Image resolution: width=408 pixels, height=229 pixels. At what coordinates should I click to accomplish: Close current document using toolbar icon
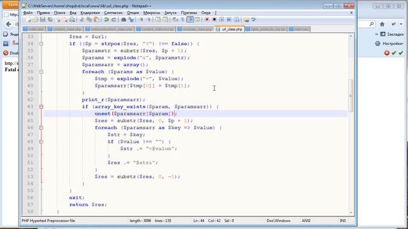pyautogui.click(x=58, y=20)
